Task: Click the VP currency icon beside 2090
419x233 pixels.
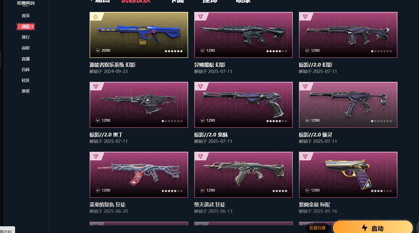Action: [x=98, y=51]
